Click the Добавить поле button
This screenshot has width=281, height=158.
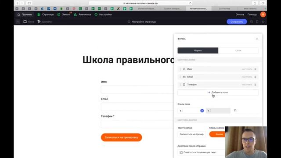pos(218,93)
